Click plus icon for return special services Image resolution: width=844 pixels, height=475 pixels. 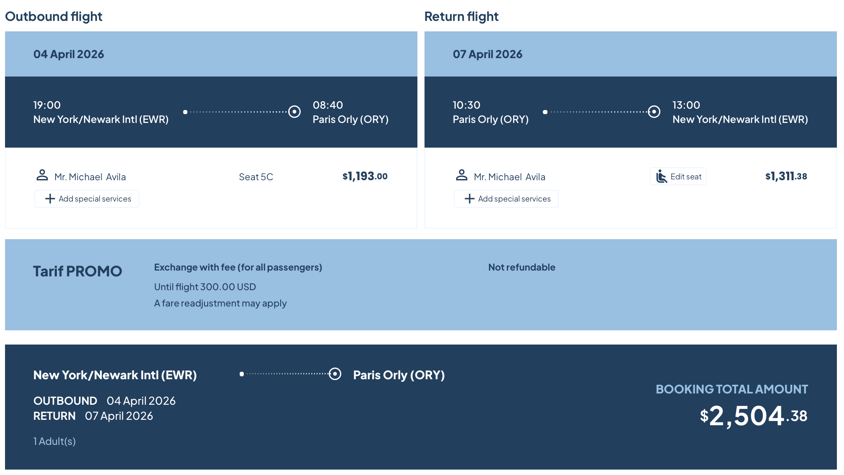click(470, 199)
